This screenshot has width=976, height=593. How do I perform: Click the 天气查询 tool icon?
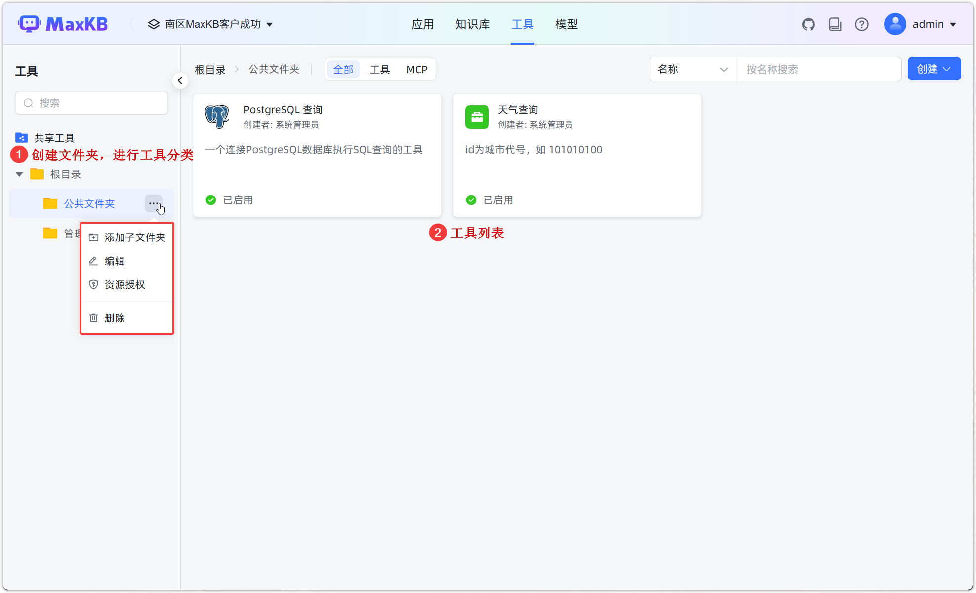tap(477, 117)
